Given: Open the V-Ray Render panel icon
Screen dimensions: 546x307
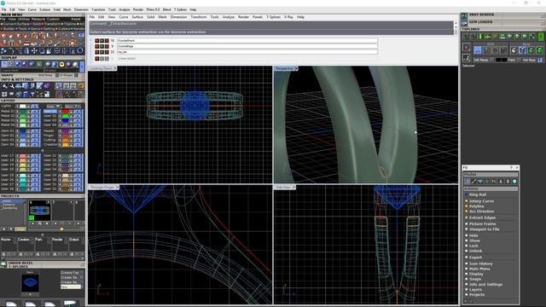Looking at the screenshot, I should point(464,16).
